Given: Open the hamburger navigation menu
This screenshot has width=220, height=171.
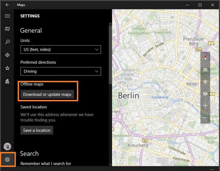Looking at the screenshot, I should [7, 16].
